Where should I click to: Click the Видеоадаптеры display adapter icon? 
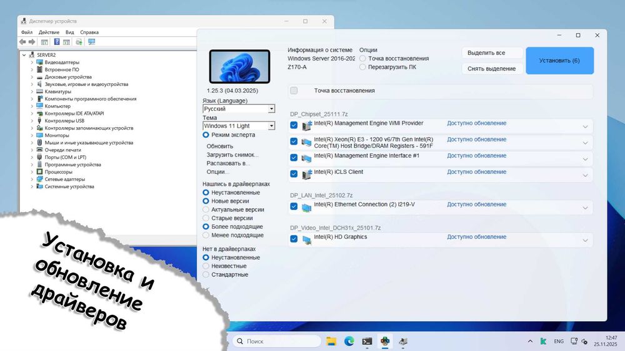click(39, 62)
